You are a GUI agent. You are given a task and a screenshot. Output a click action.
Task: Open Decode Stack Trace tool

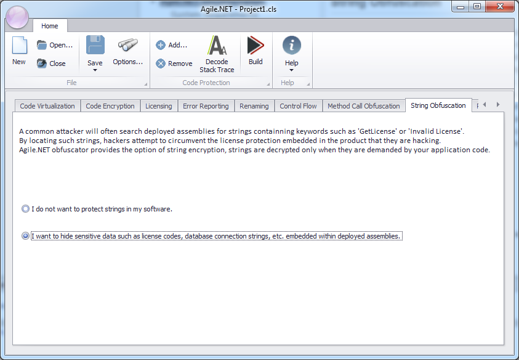point(217,46)
